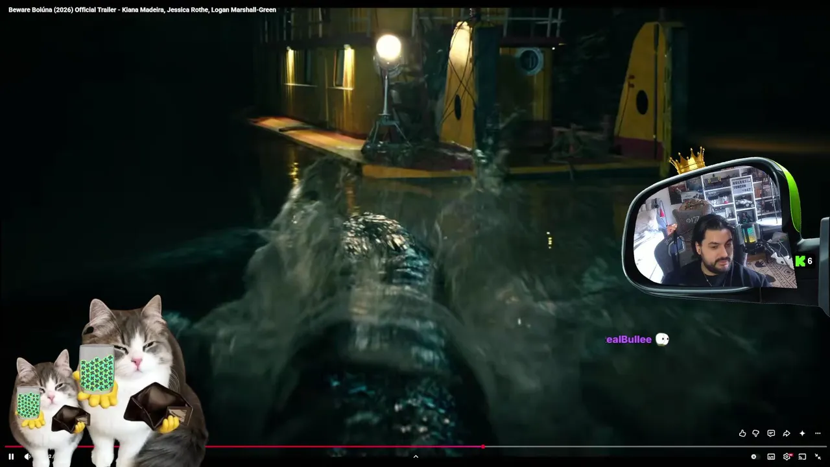Screen dimensions: 830x467
Task: Click the gold crown icon above the webcam
Action: [688, 160]
